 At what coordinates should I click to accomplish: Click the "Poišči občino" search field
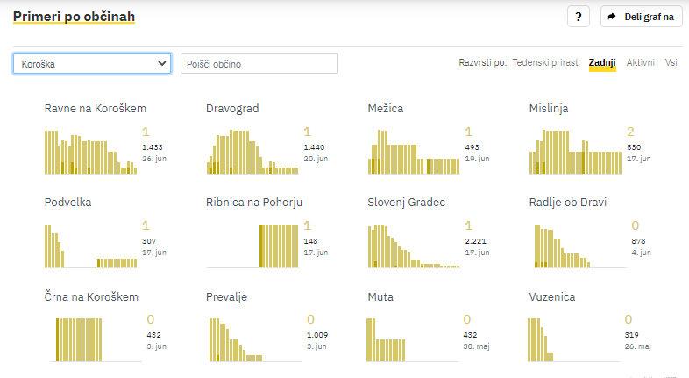point(259,64)
